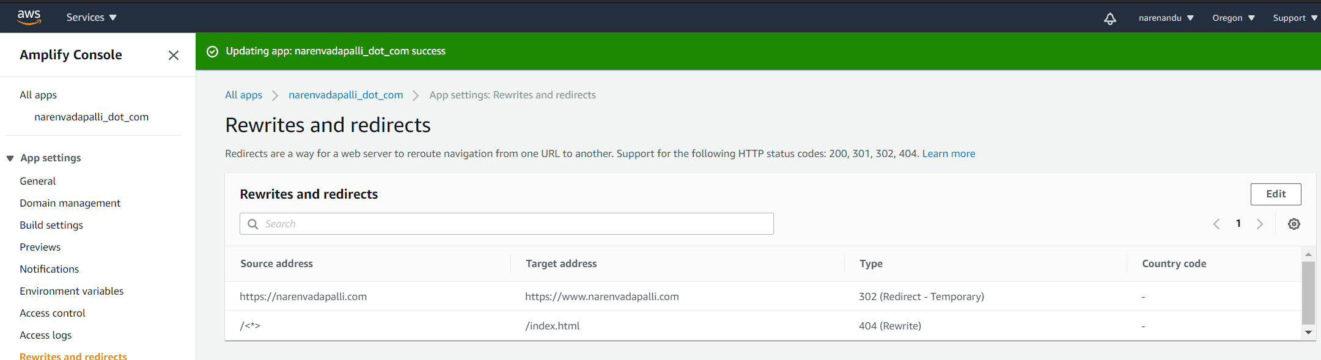Close the Amplify Console sidebar

(174, 55)
